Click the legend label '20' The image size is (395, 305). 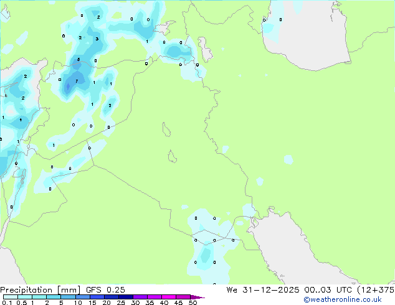tap(107, 303)
